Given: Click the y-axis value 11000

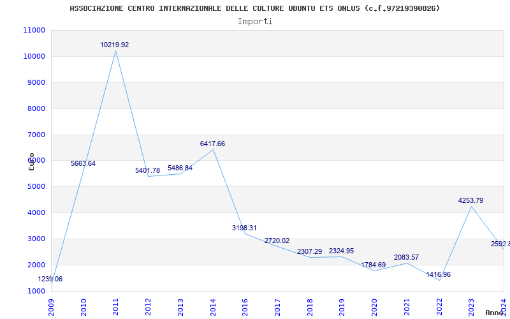Looking at the screenshot, I should (34, 30).
